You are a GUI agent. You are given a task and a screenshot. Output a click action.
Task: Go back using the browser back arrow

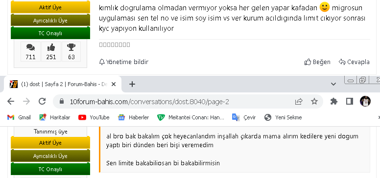11,101
